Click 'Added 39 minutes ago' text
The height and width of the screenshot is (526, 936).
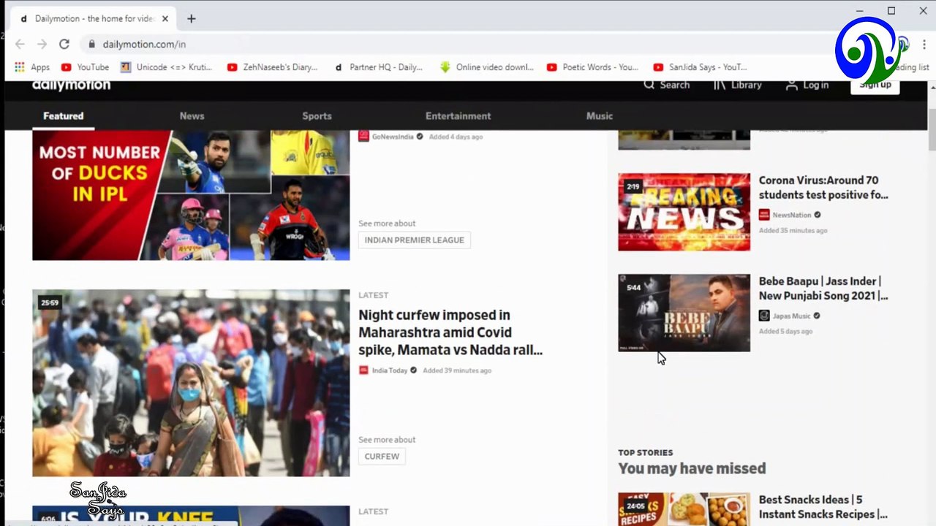pos(457,370)
